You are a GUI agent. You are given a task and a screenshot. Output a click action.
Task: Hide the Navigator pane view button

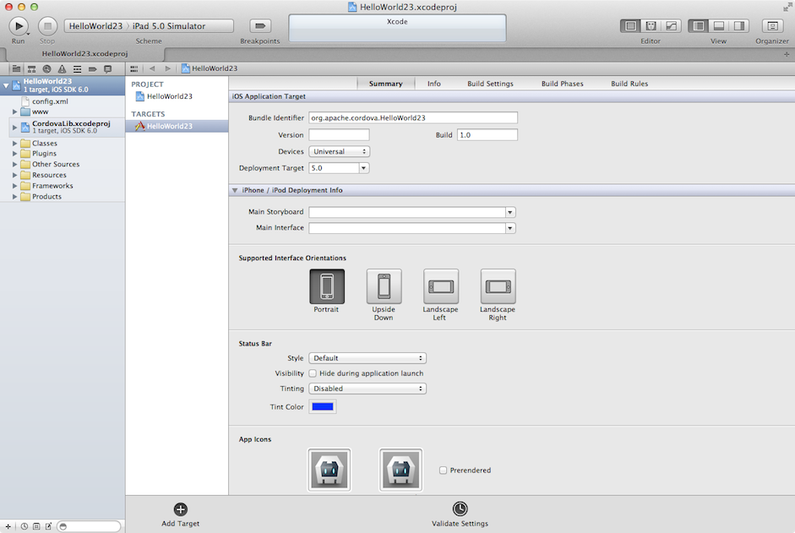click(x=698, y=26)
